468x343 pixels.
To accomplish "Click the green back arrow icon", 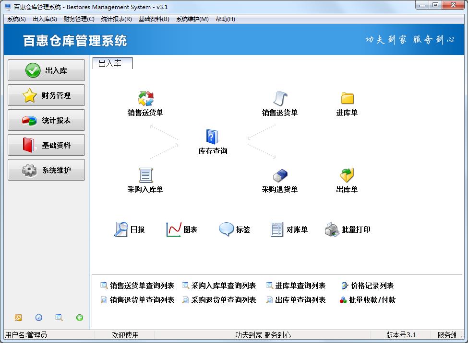I will 79,318.
